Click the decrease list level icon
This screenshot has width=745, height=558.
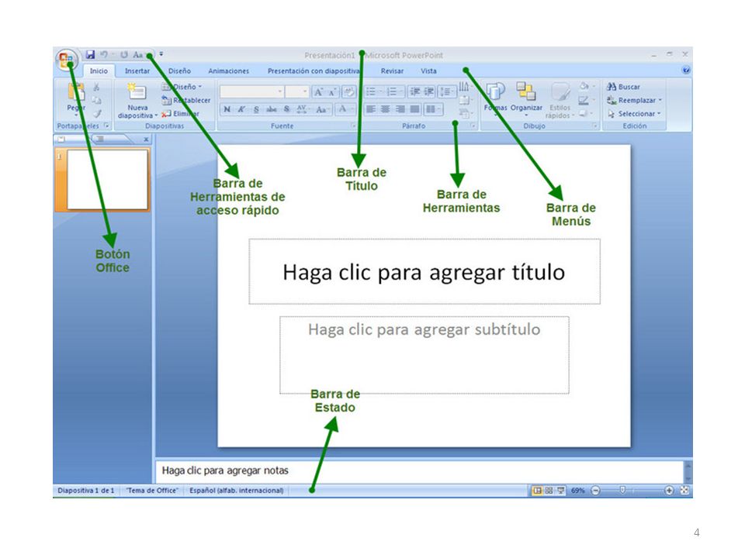(x=414, y=91)
